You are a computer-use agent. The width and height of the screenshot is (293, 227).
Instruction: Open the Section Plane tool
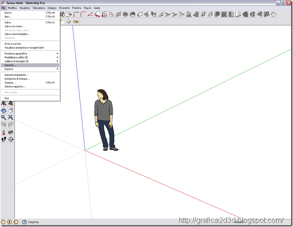pyautogui.click(x=11, y=139)
